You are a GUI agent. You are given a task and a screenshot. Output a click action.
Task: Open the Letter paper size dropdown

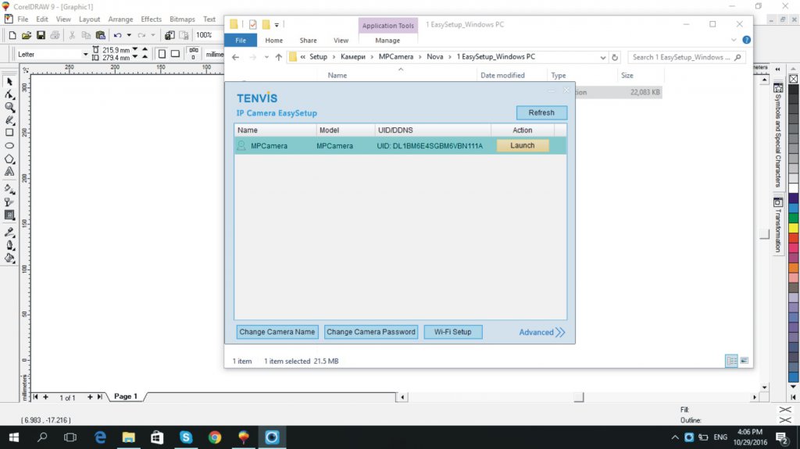[85, 55]
